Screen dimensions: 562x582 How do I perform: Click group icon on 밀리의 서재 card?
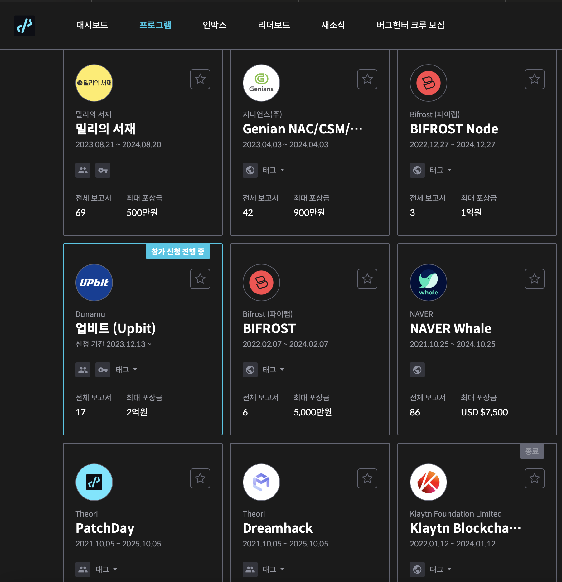(x=83, y=170)
